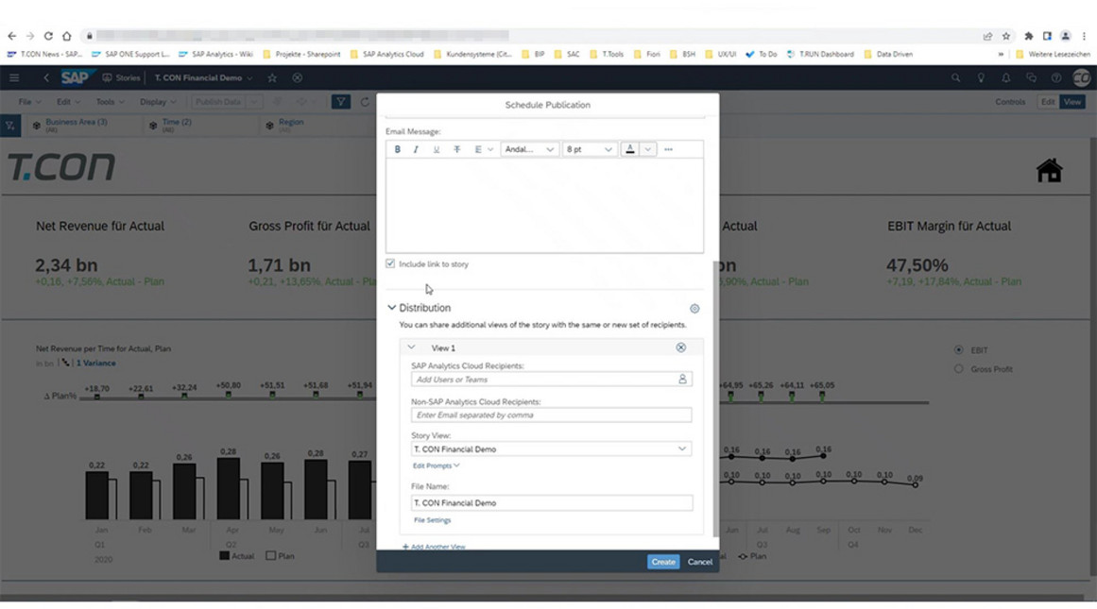Click the Create button
Screen dimensions: 1097x609
663,562
